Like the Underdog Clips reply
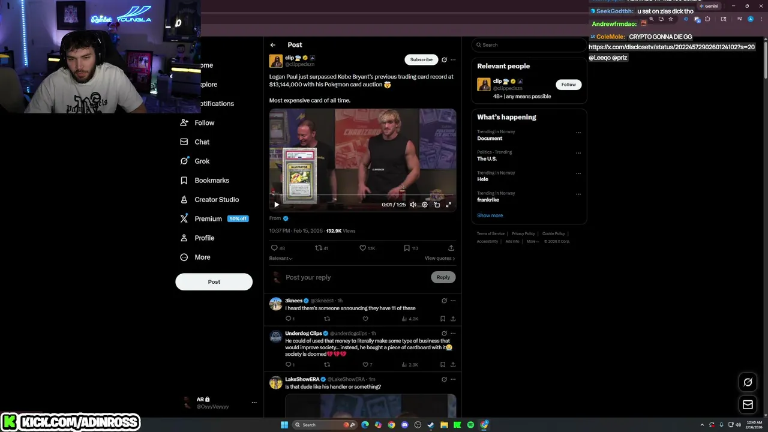This screenshot has width=768, height=432. pos(365,364)
